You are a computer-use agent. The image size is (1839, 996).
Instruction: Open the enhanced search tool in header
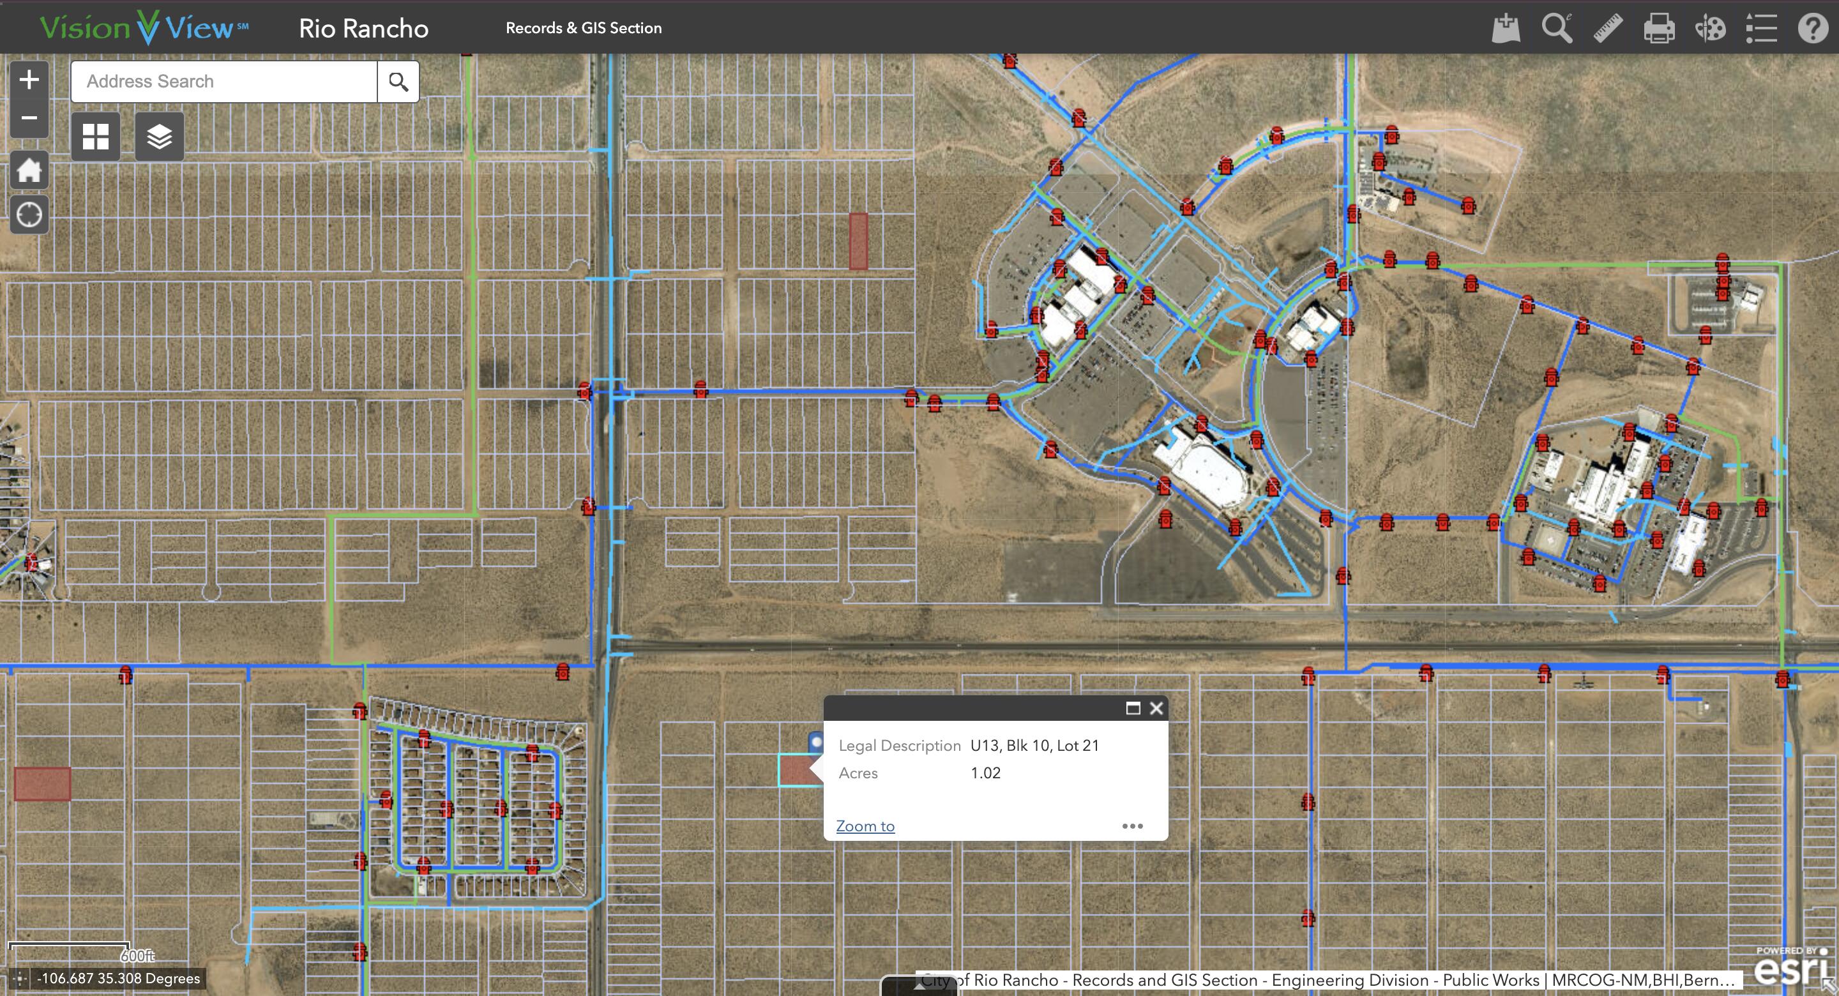click(1557, 29)
